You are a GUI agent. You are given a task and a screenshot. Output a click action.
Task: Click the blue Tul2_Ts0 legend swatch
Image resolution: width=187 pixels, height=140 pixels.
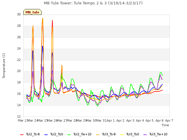point(46,135)
